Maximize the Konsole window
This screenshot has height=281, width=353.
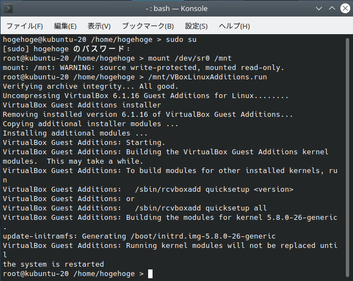click(x=332, y=9)
